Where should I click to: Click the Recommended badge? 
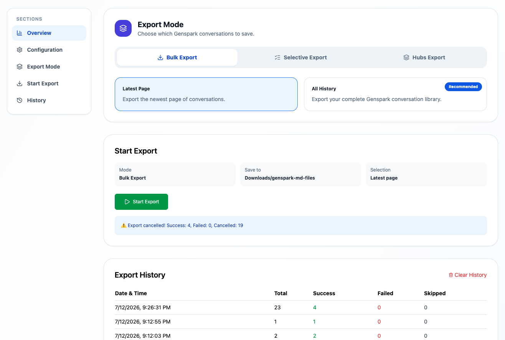click(463, 87)
